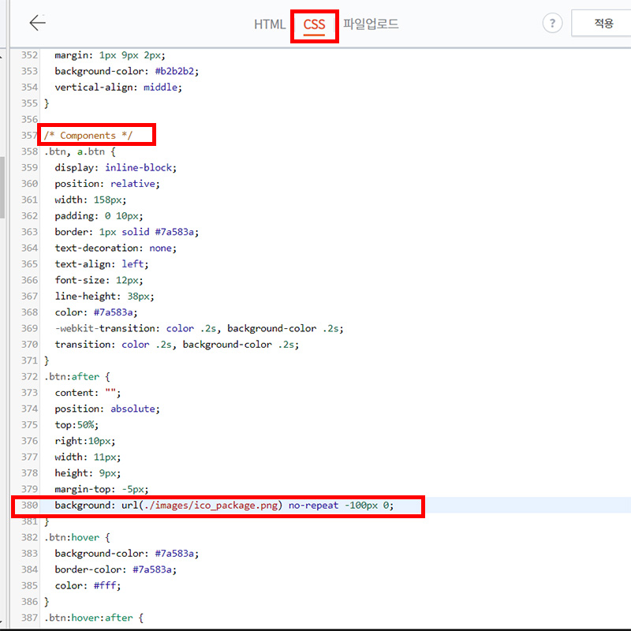Click 'border-color: #7a583a;' line

coord(115,569)
